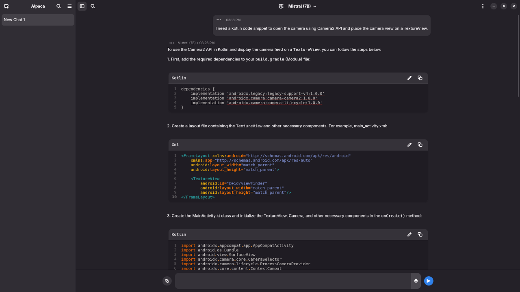Click the chat vertical scrollbar
The image size is (520, 292).
(518, 57)
